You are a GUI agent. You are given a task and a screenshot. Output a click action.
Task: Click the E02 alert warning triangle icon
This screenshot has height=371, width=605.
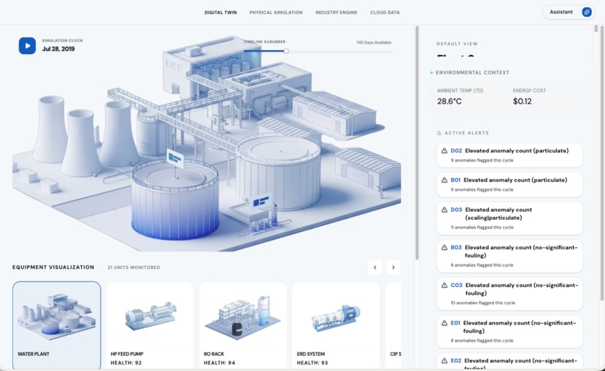[x=444, y=361]
